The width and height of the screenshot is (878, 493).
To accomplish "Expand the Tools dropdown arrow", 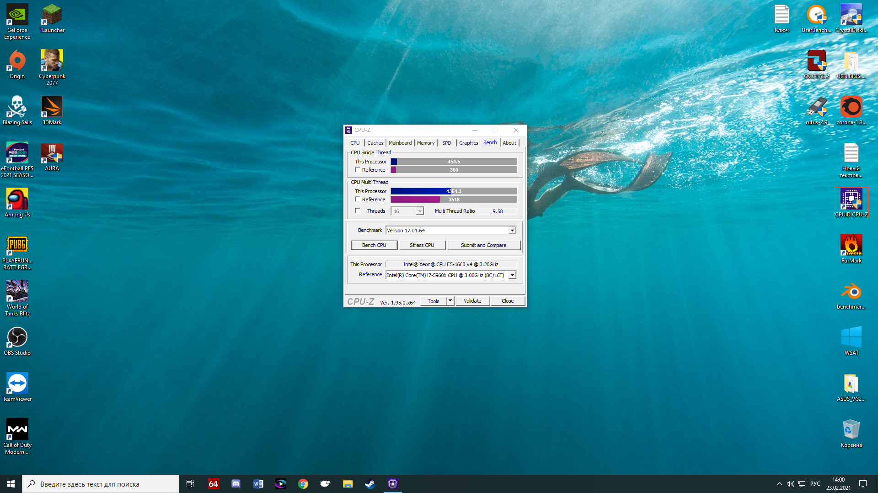I will tap(450, 301).
